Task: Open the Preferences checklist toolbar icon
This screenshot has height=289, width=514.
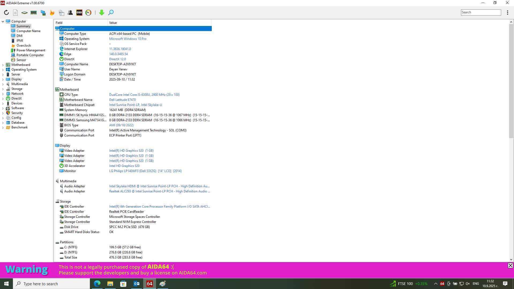Action: 61,13
